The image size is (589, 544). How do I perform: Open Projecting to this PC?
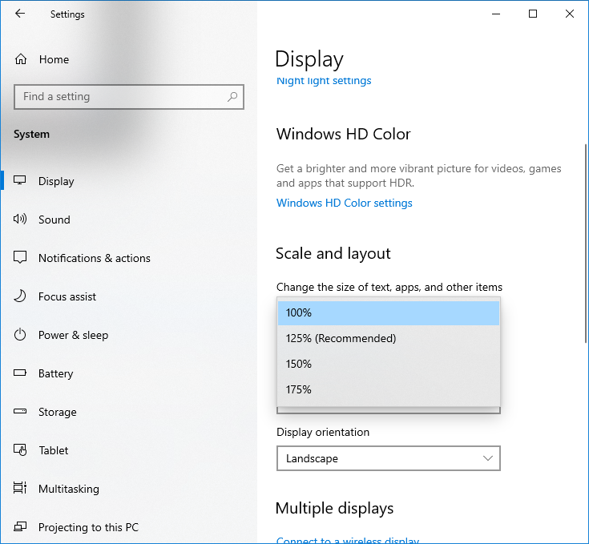point(128,527)
